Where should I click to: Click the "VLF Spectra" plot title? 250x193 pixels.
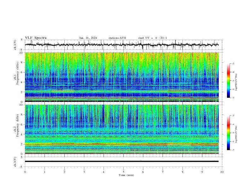(36, 38)
